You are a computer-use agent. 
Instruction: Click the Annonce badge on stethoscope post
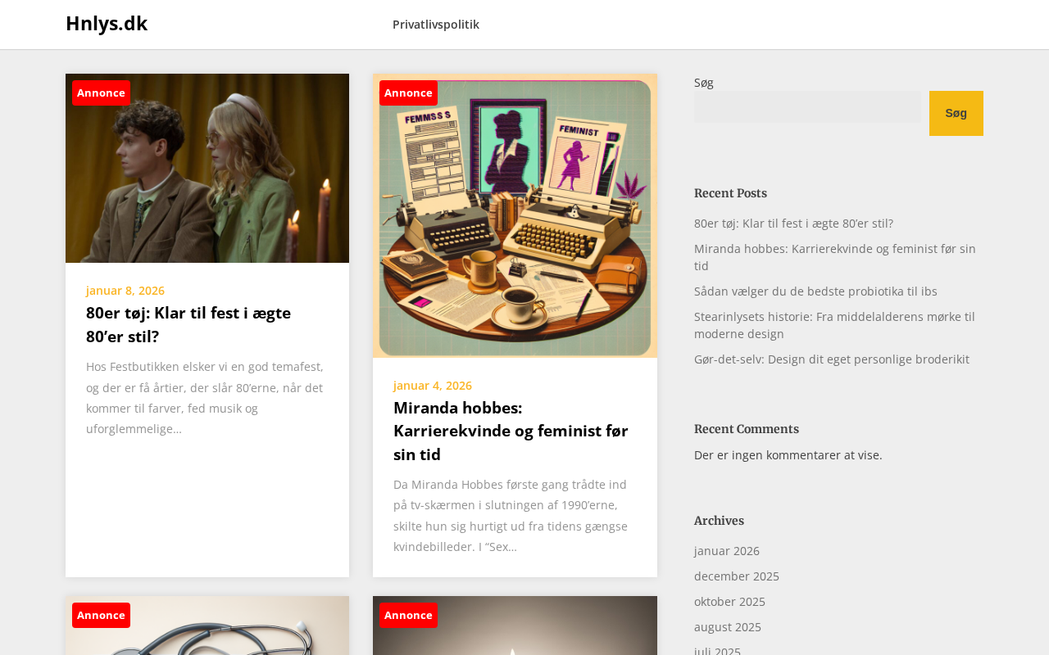(x=101, y=615)
